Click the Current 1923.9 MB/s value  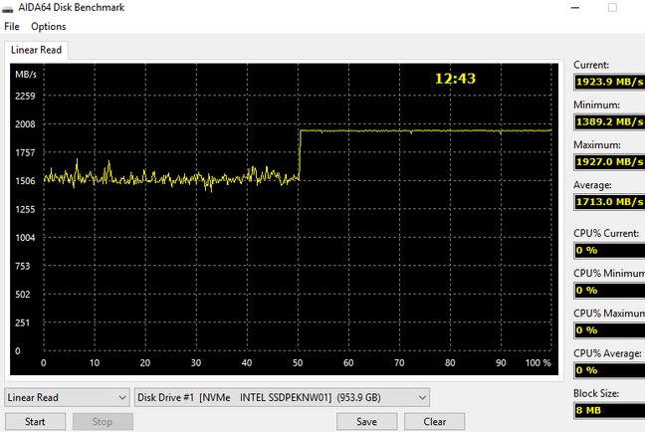pos(609,82)
